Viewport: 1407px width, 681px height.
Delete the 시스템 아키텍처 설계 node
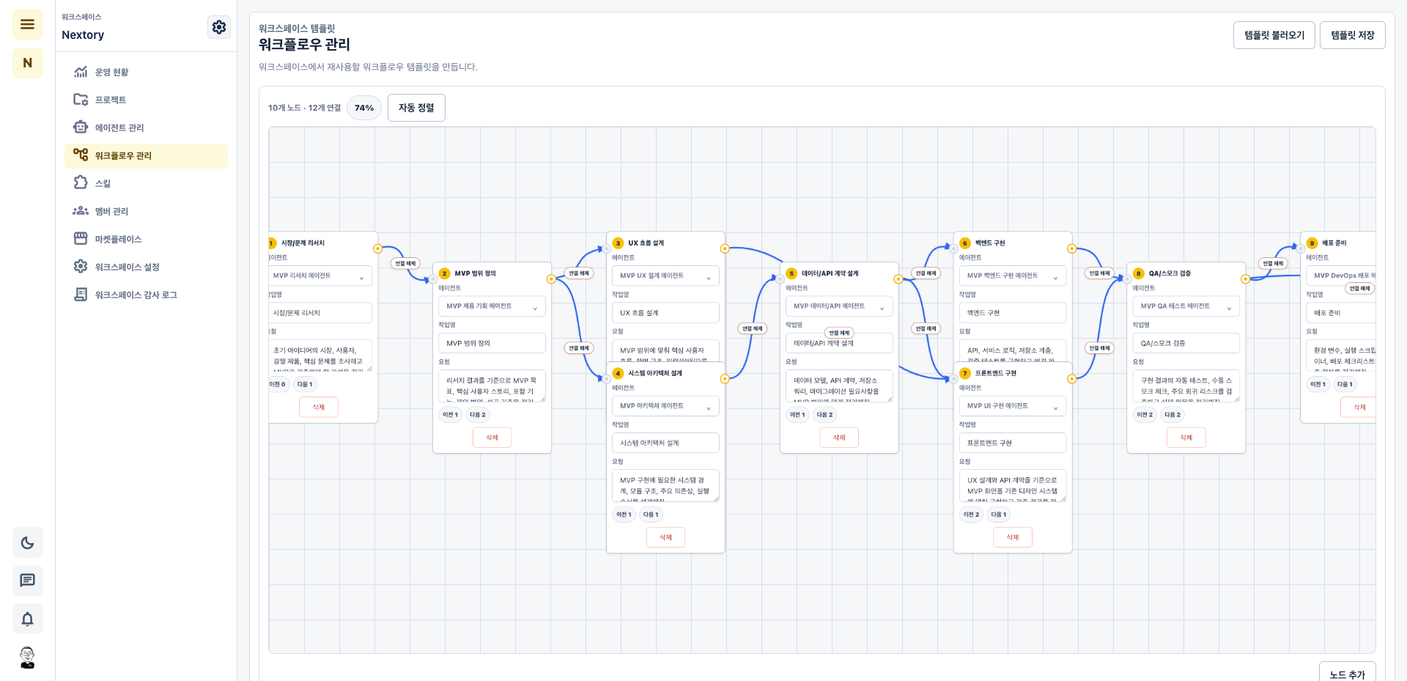[665, 537]
